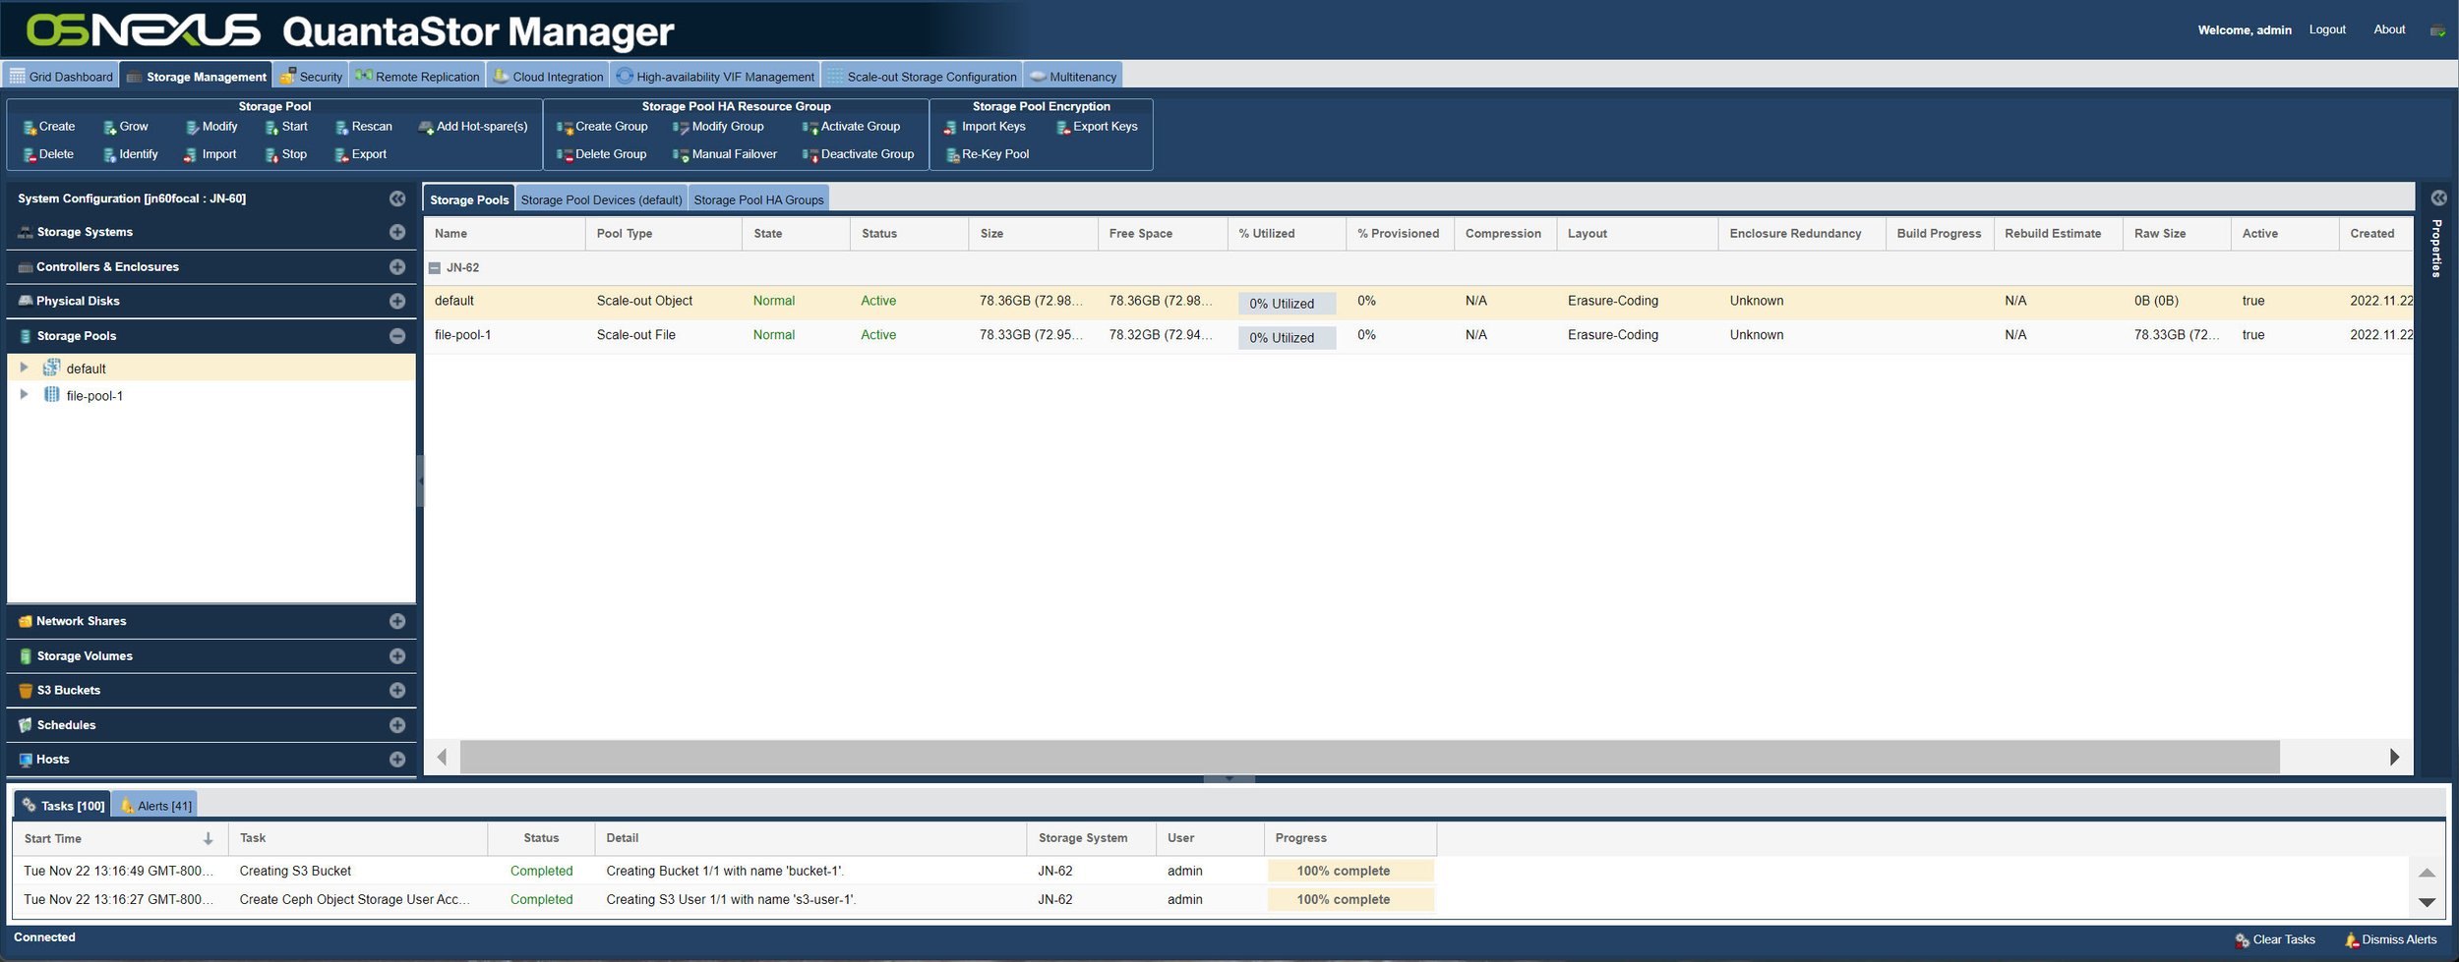Click Modify Group in HA Resource Group
2459x962 pixels.
click(718, 127)
